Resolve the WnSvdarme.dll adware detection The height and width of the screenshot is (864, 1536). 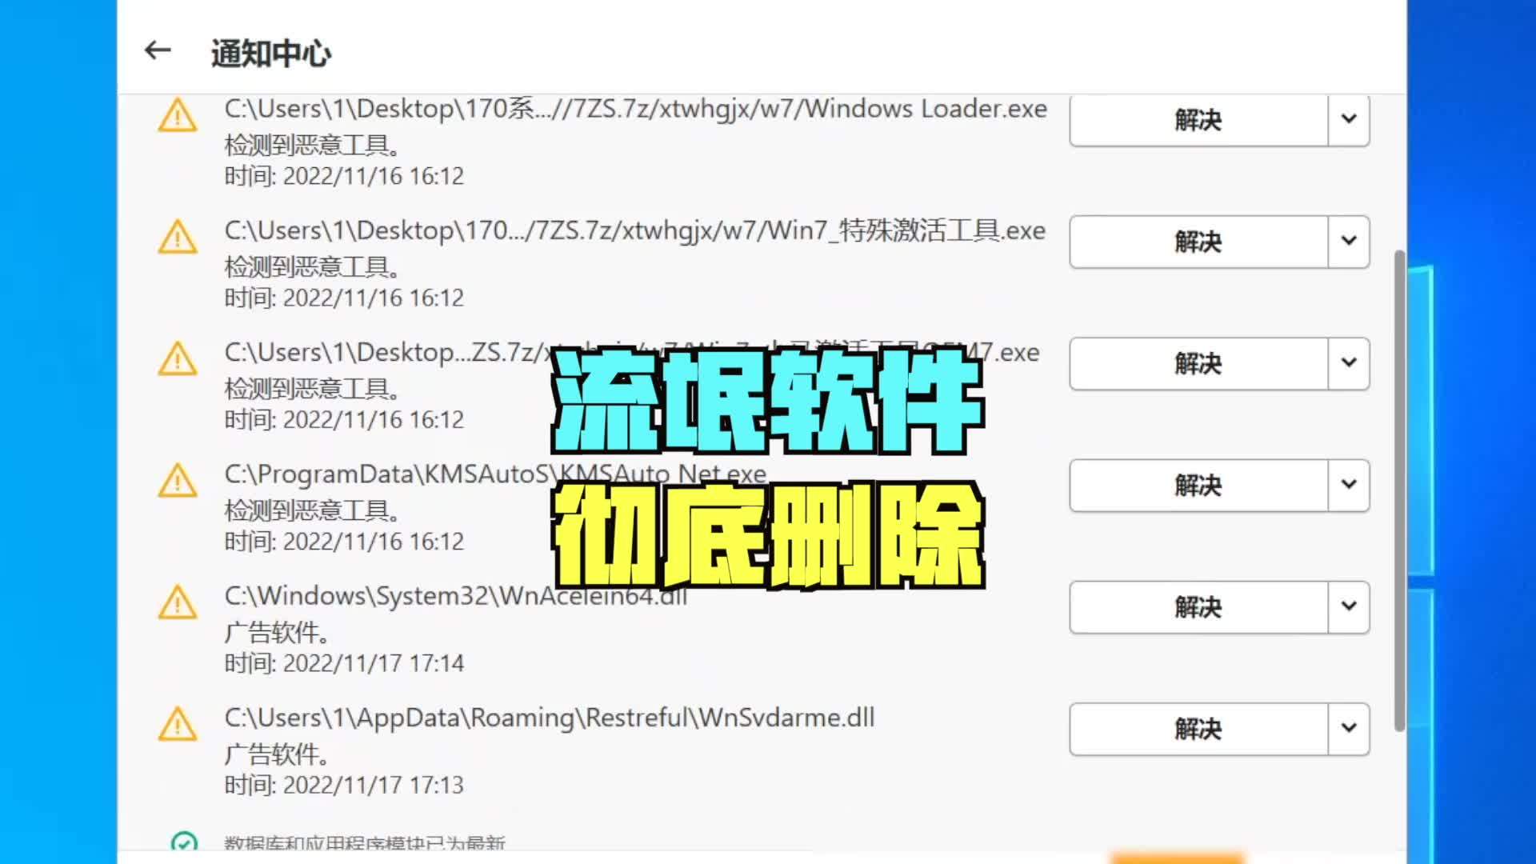pyautogui.click(x=1198, y=728)
